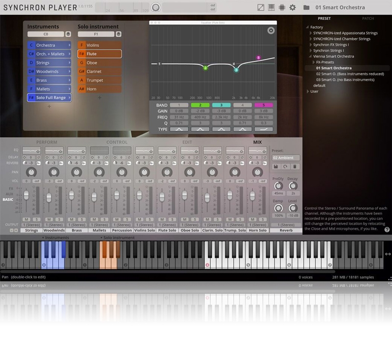Screen dimensions: 392x344
Task: Toggle delay power on Strings channel
Action: click(x=24, y=157)
